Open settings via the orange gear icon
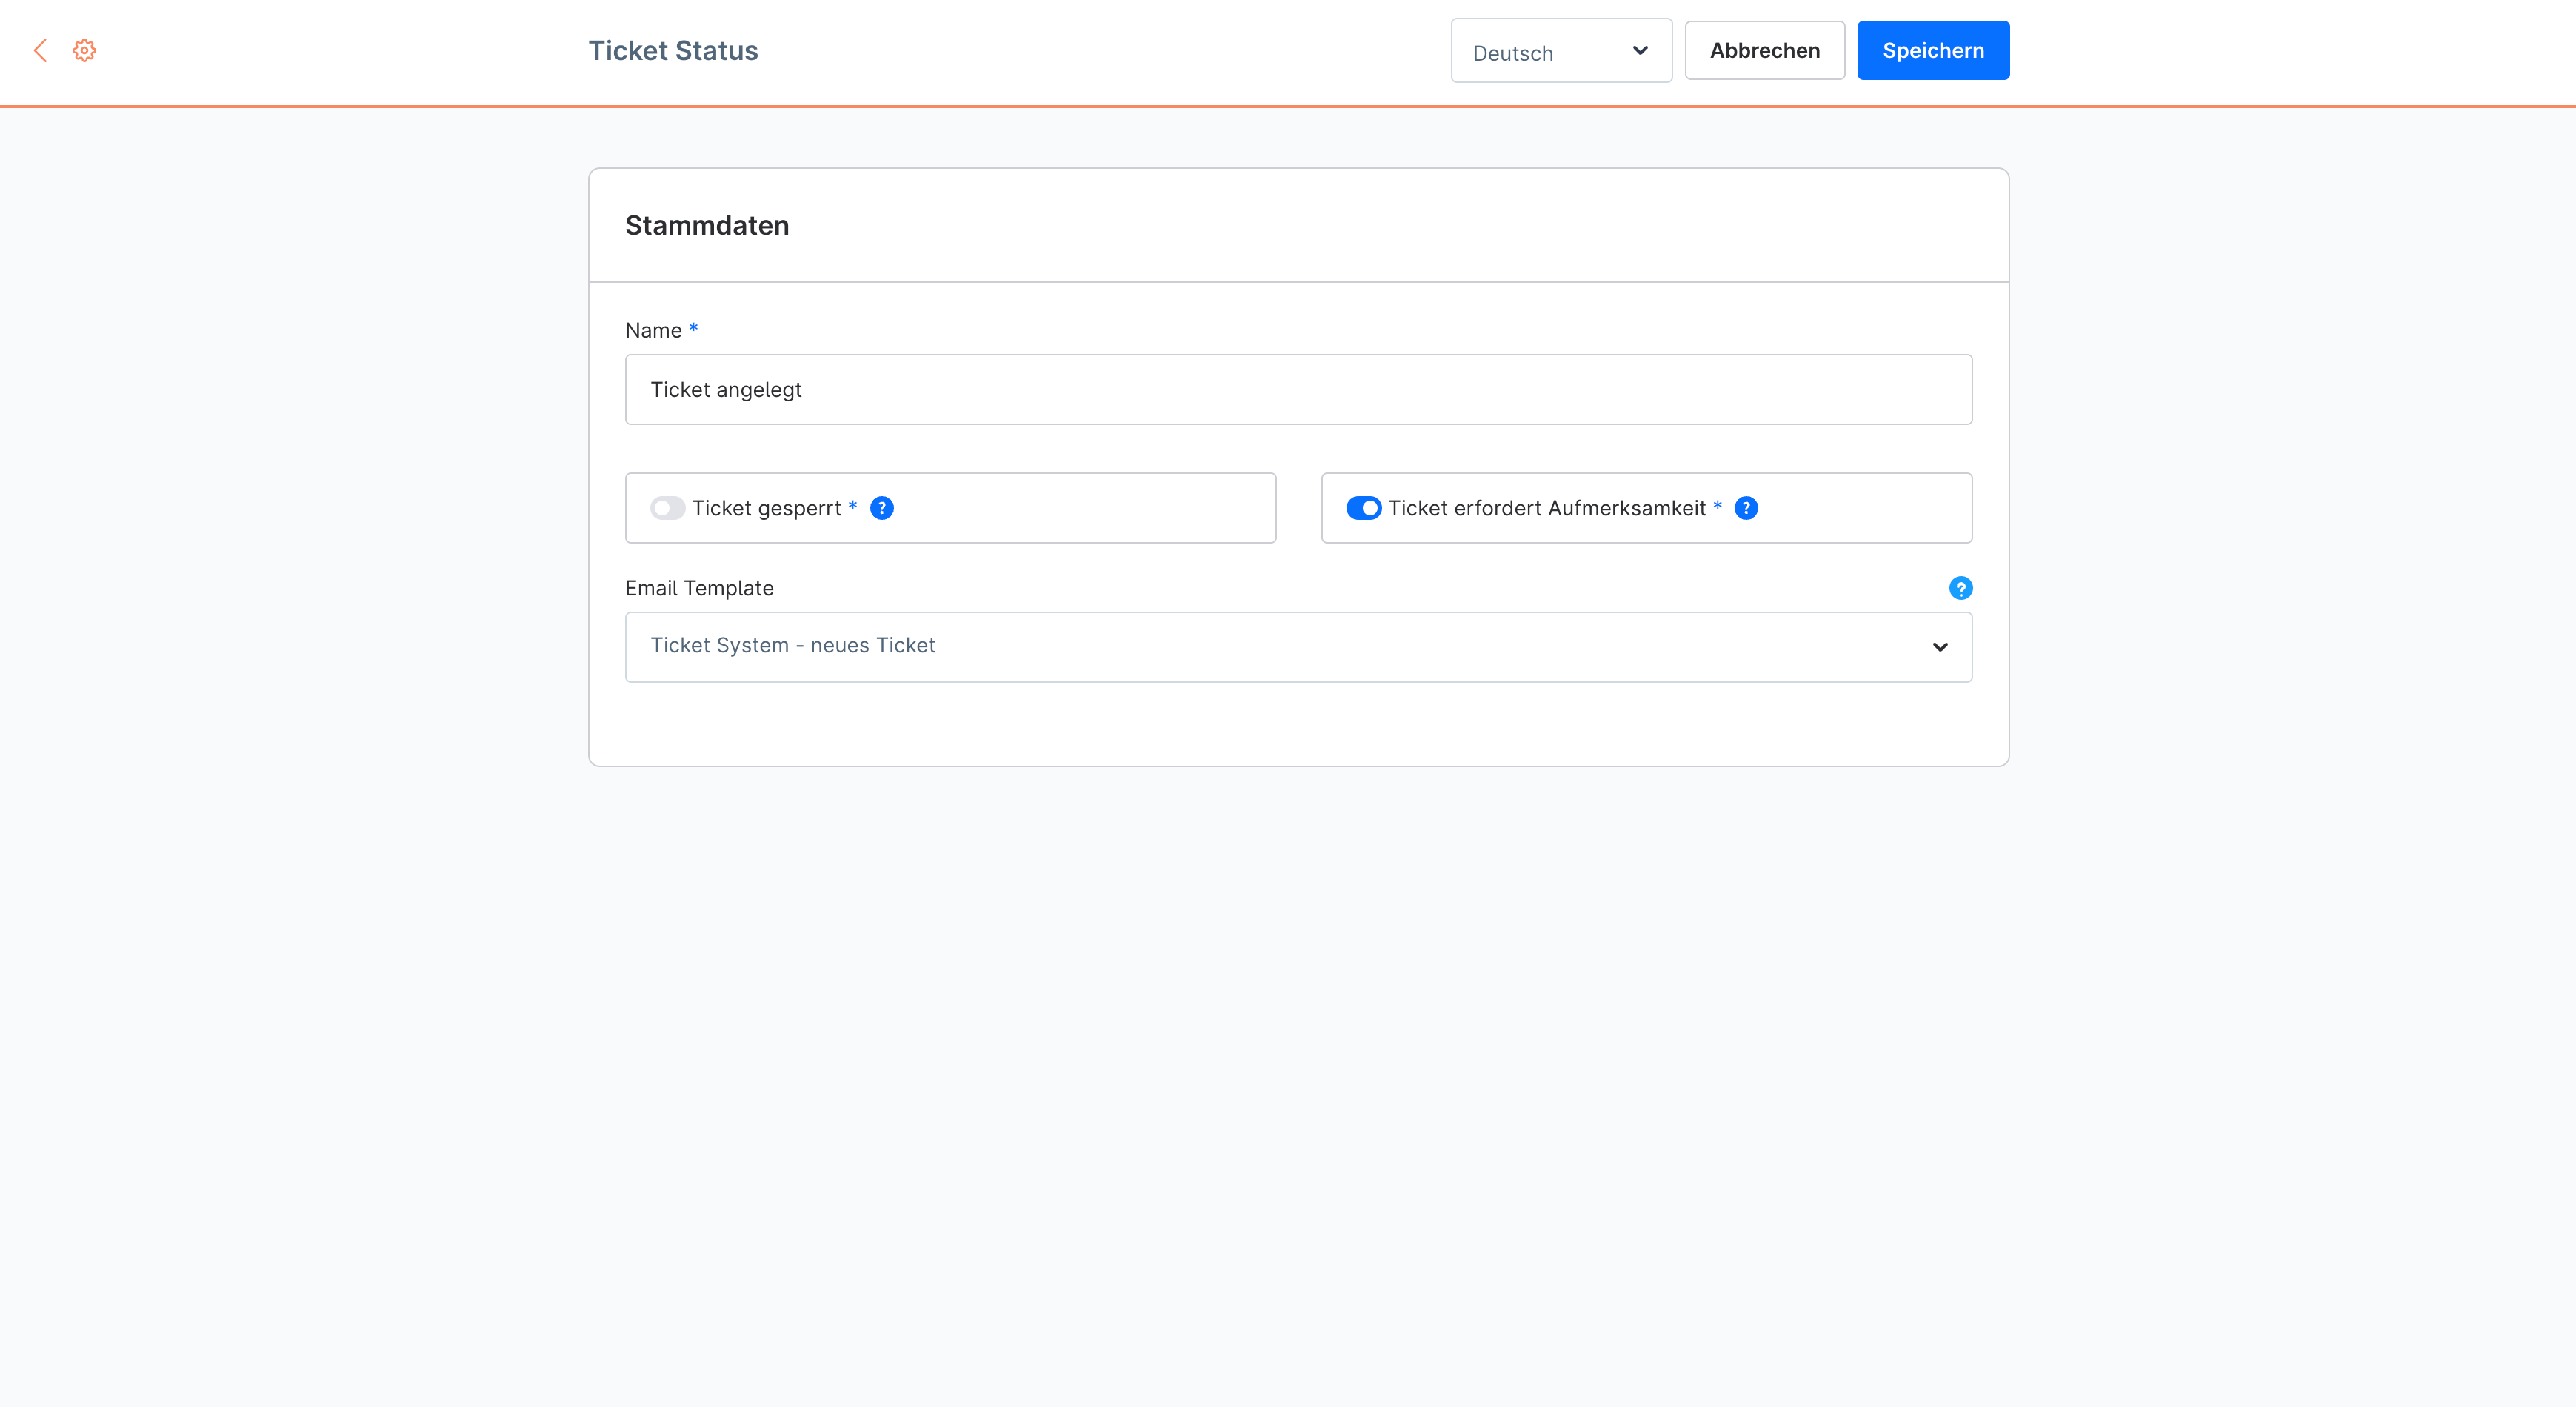The height and width of the screenshot is (1407, 2576). (84, 50)
